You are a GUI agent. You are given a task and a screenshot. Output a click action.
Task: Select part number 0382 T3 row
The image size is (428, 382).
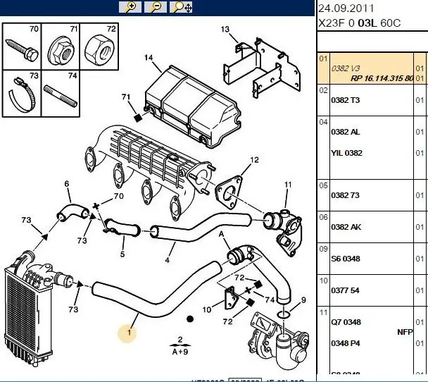coord(345,100)
